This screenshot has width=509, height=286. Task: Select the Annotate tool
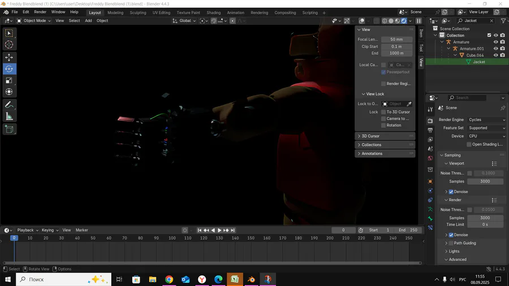9,105
